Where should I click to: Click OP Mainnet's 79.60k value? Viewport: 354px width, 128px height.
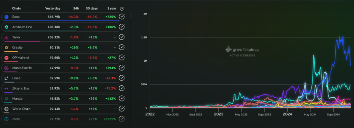coord(55,58)
